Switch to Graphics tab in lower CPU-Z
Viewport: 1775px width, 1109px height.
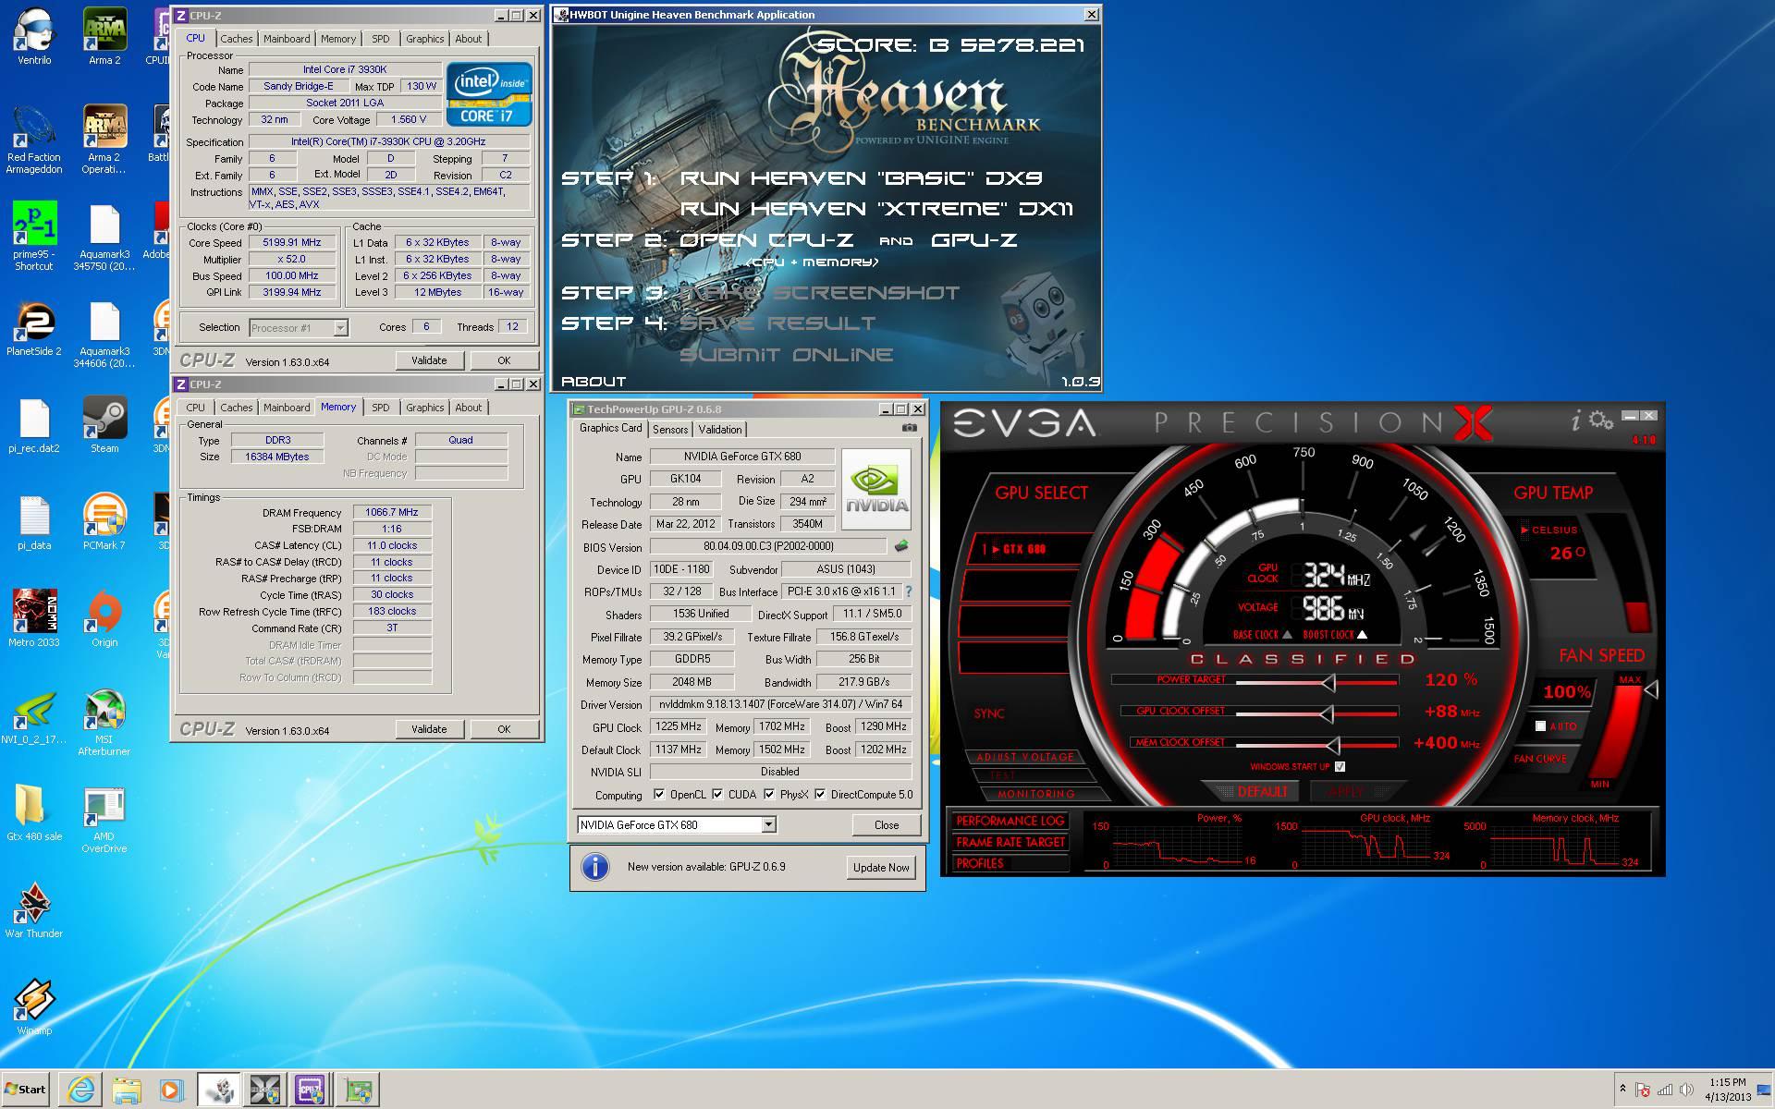[424, 408]
